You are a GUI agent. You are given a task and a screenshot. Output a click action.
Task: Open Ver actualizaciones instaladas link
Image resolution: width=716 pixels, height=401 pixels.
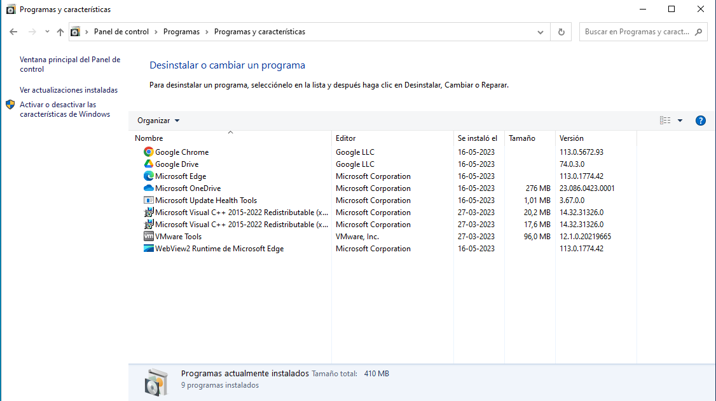[69, 89]
